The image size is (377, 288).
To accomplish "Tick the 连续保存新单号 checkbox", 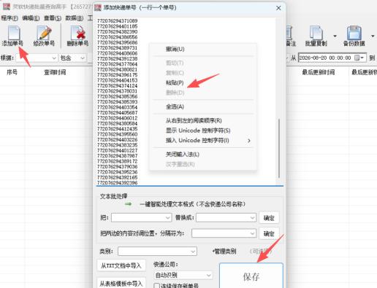I will tap(157, 286).
